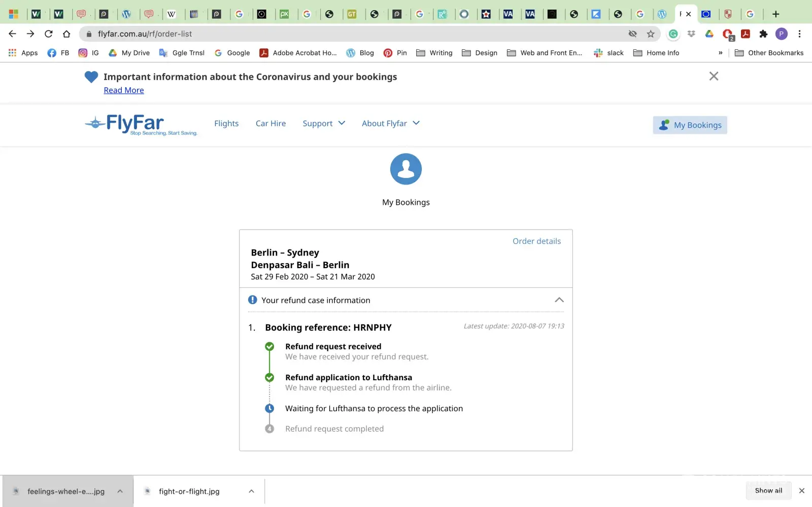Click the Grammarly extension icon
Screen dimensions: 812x507
point(673,34)
